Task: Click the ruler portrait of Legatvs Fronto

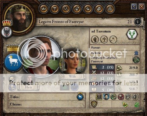Action: (19, 18)
